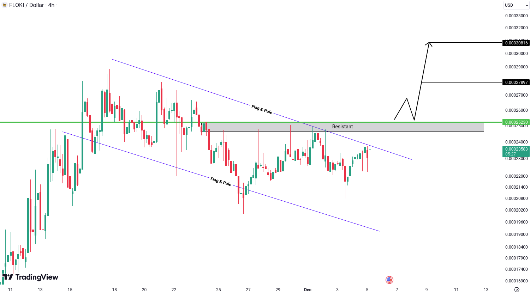Click the 0.00029000 price axis value
The image size is (530, 293).
(516, 67)
